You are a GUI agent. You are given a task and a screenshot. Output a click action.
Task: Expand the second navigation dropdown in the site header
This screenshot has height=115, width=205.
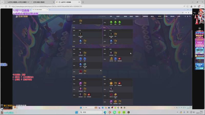point(120,16)
